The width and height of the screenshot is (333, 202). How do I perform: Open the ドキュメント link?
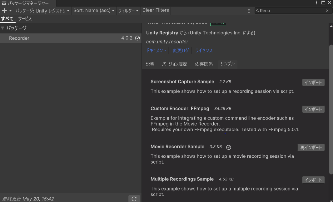[156, 50]
